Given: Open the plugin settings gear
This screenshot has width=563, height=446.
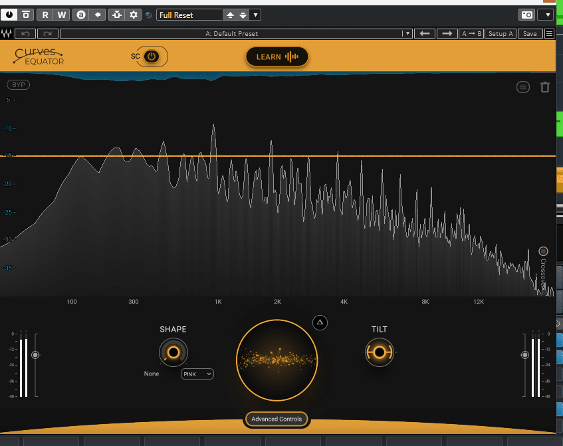Looking at the screenshot, I should [134, 15].
